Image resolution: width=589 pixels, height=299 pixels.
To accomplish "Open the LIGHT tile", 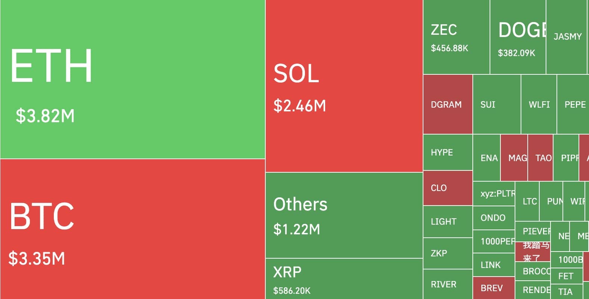I will pyautogui.click(x=448, y=222).
